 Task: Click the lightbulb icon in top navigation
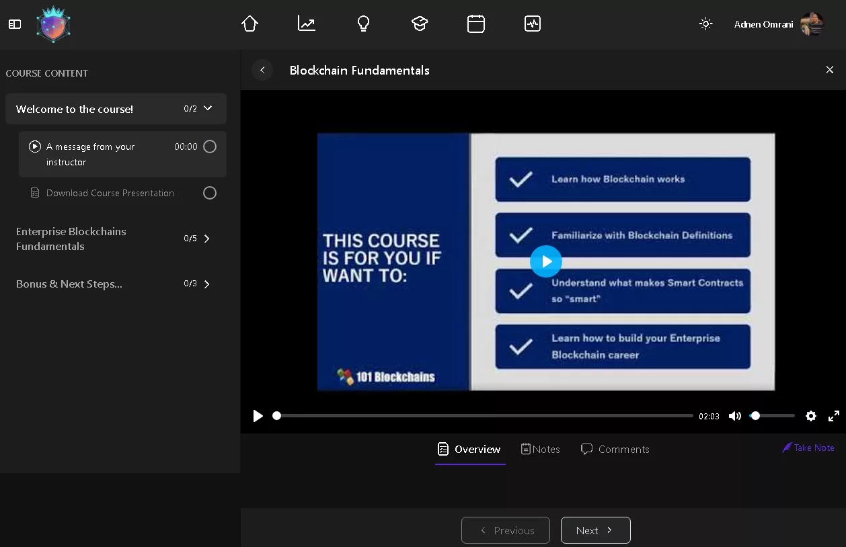[x=363, y=24]
